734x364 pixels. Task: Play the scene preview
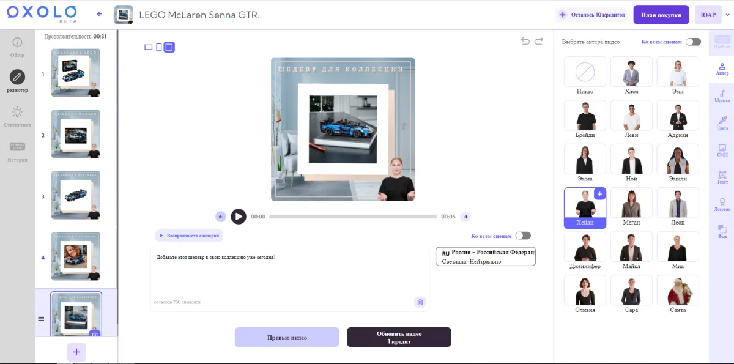tap(239, 217)
